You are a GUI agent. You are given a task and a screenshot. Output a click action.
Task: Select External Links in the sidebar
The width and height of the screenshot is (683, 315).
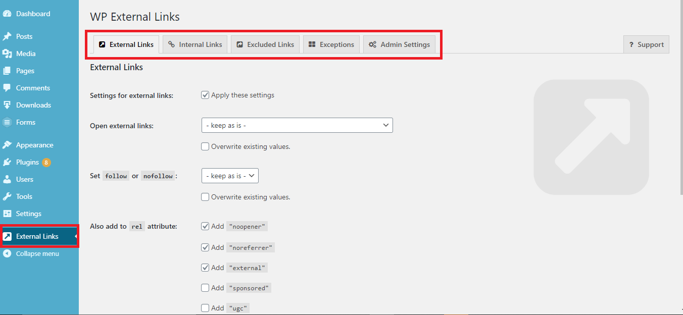tap(39, 236)
